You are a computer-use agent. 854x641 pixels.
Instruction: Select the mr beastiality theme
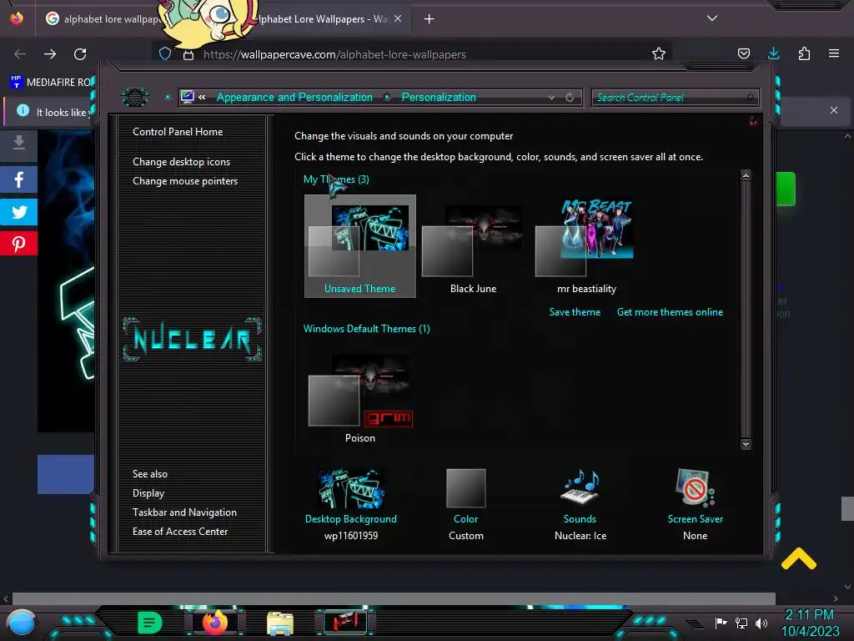click(x=586, y=246)
